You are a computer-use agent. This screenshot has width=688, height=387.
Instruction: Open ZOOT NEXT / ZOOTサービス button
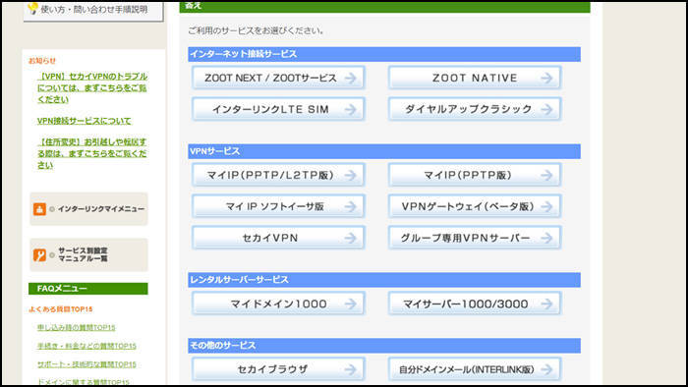click(278, 78)
